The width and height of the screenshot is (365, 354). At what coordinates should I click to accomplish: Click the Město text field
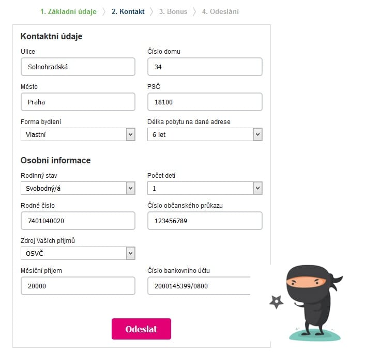click(x=78, y=102)
